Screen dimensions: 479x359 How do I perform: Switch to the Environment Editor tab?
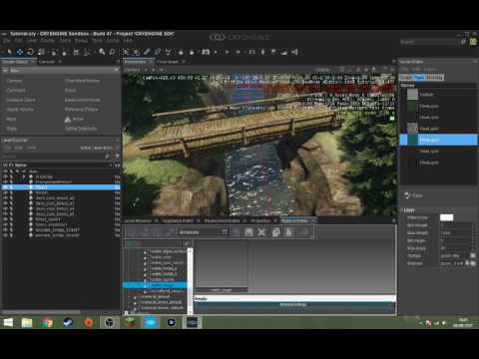[x=222, y=220]
